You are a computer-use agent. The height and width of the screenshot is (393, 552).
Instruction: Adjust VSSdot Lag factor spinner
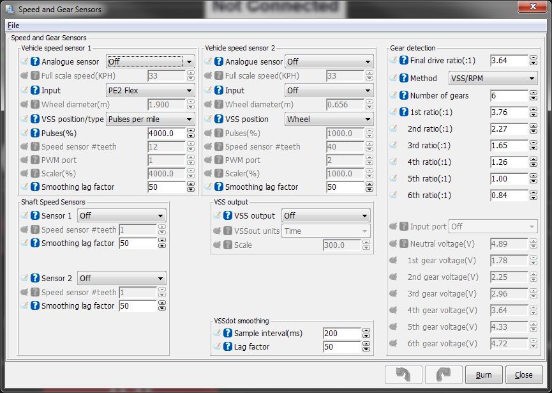coord(366,346)
